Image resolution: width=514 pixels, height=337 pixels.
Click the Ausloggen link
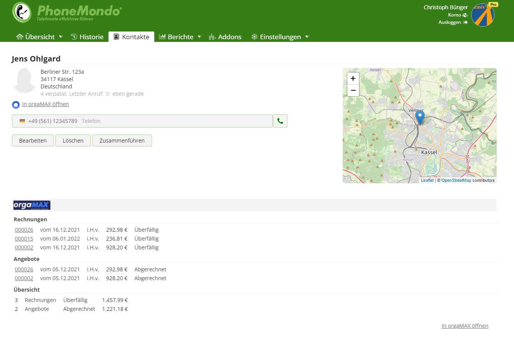450,22
